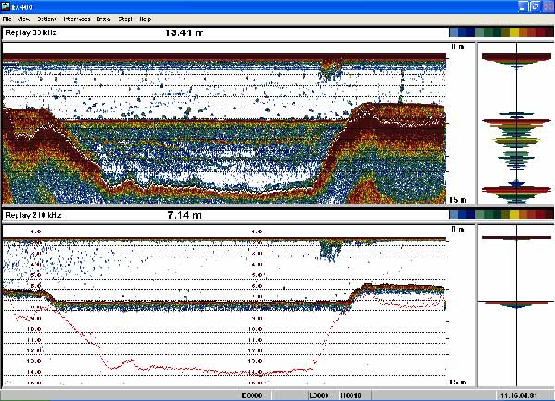
Task: Click the 15 m range label of 210 kHz echogram
Action: [458, 382]
